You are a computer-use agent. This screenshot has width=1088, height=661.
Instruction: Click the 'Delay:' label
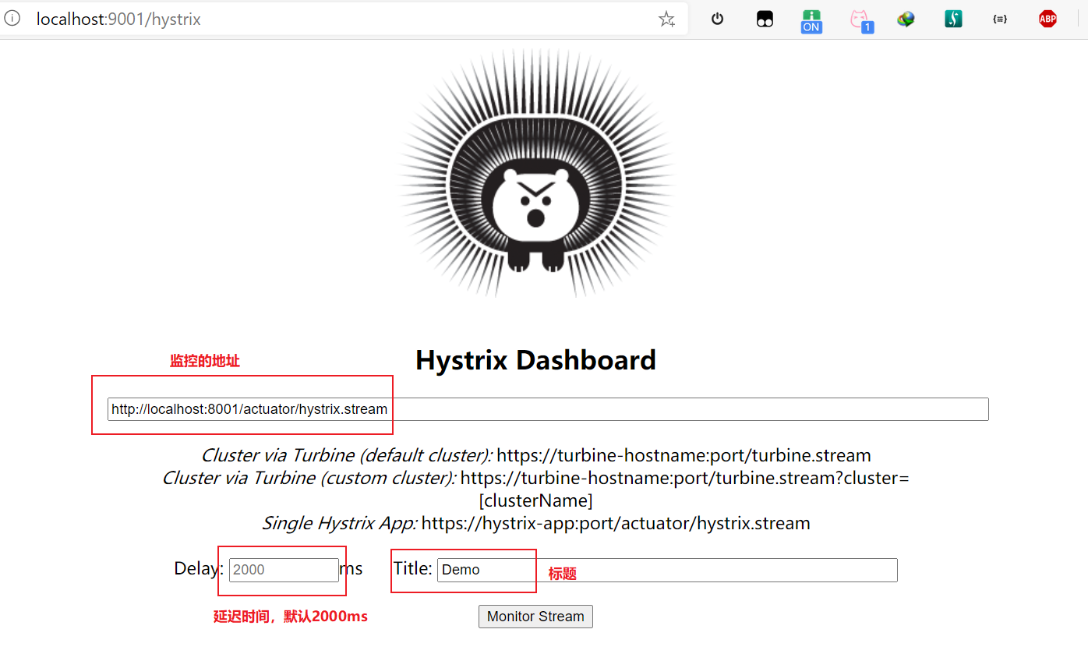click(199, 568)
